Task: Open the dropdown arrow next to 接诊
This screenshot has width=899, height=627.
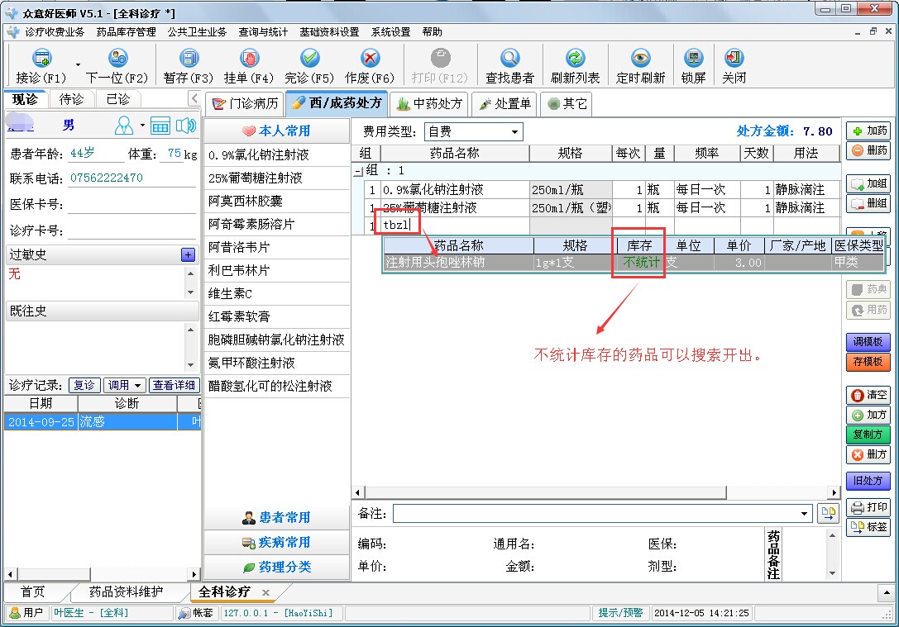Action: tap(78, 64)
